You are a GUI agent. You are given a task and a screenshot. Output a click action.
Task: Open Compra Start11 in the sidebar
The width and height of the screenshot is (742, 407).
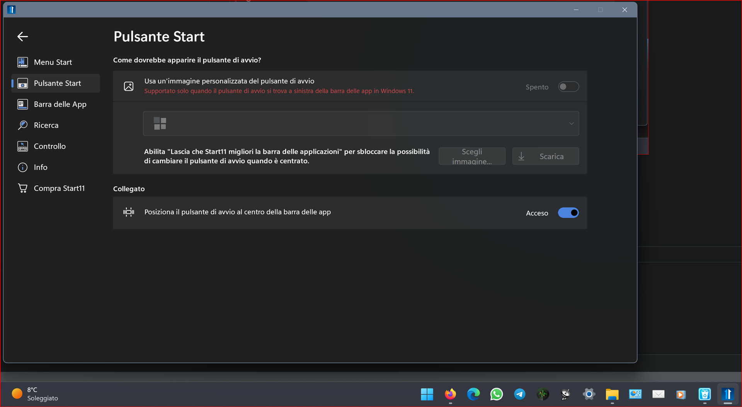click(56, 188)
